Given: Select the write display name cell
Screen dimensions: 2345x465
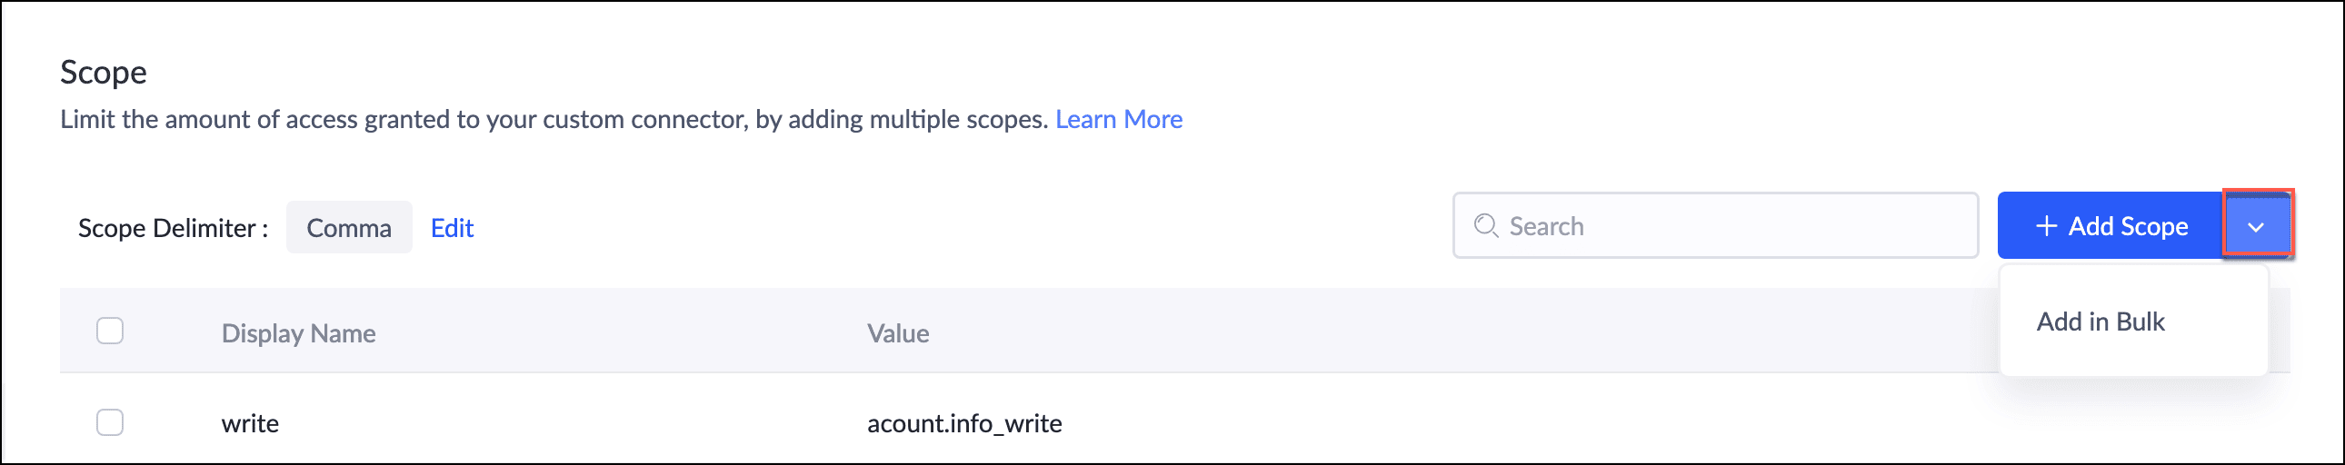Looking at the screenshot, I should 250,423.
